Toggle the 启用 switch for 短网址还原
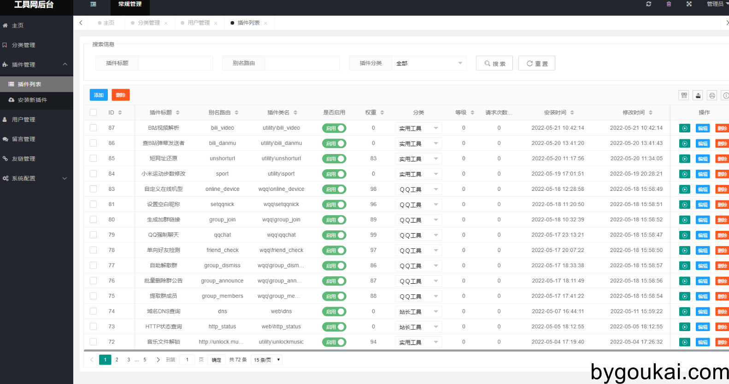This screenshot has height=384, width=729. click(x=334, y=159)
